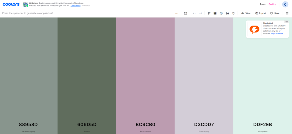The width and height of the screenshot is (292, 134).
Task: Click the hex code D3CDD7
Action: click(204, 125)
